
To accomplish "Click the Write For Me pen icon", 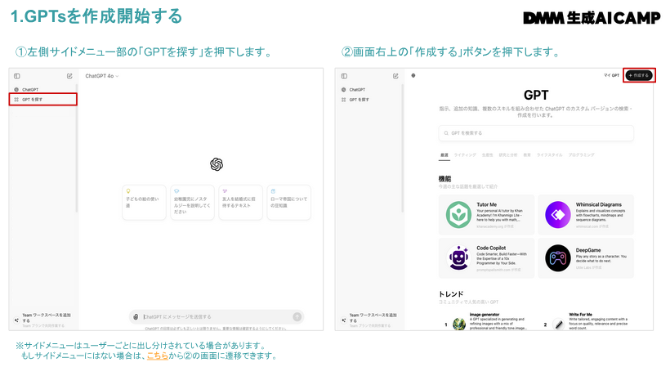I will tap(558, 324).
